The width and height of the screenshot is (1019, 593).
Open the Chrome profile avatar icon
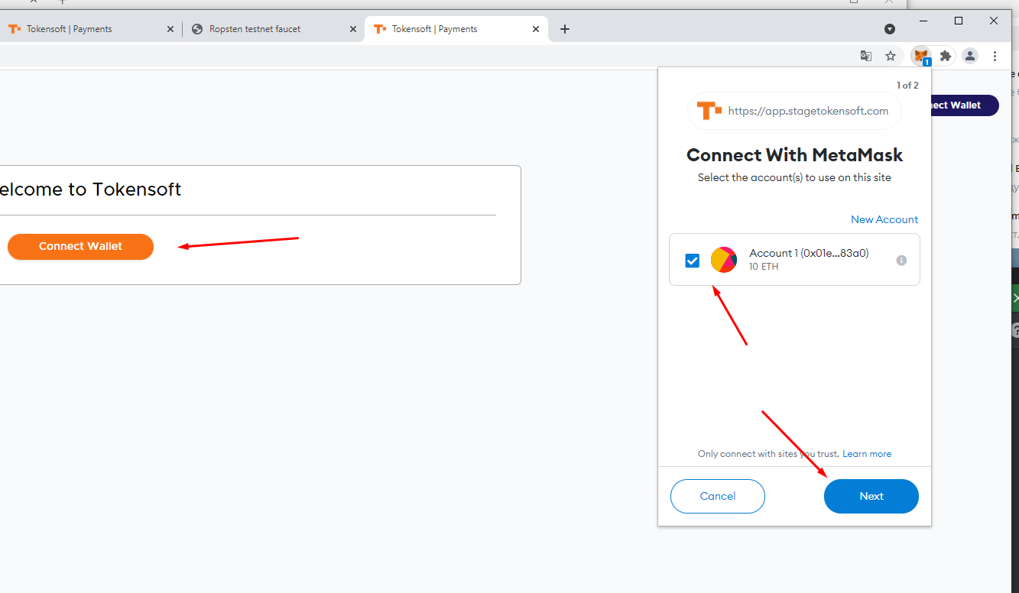970,56
